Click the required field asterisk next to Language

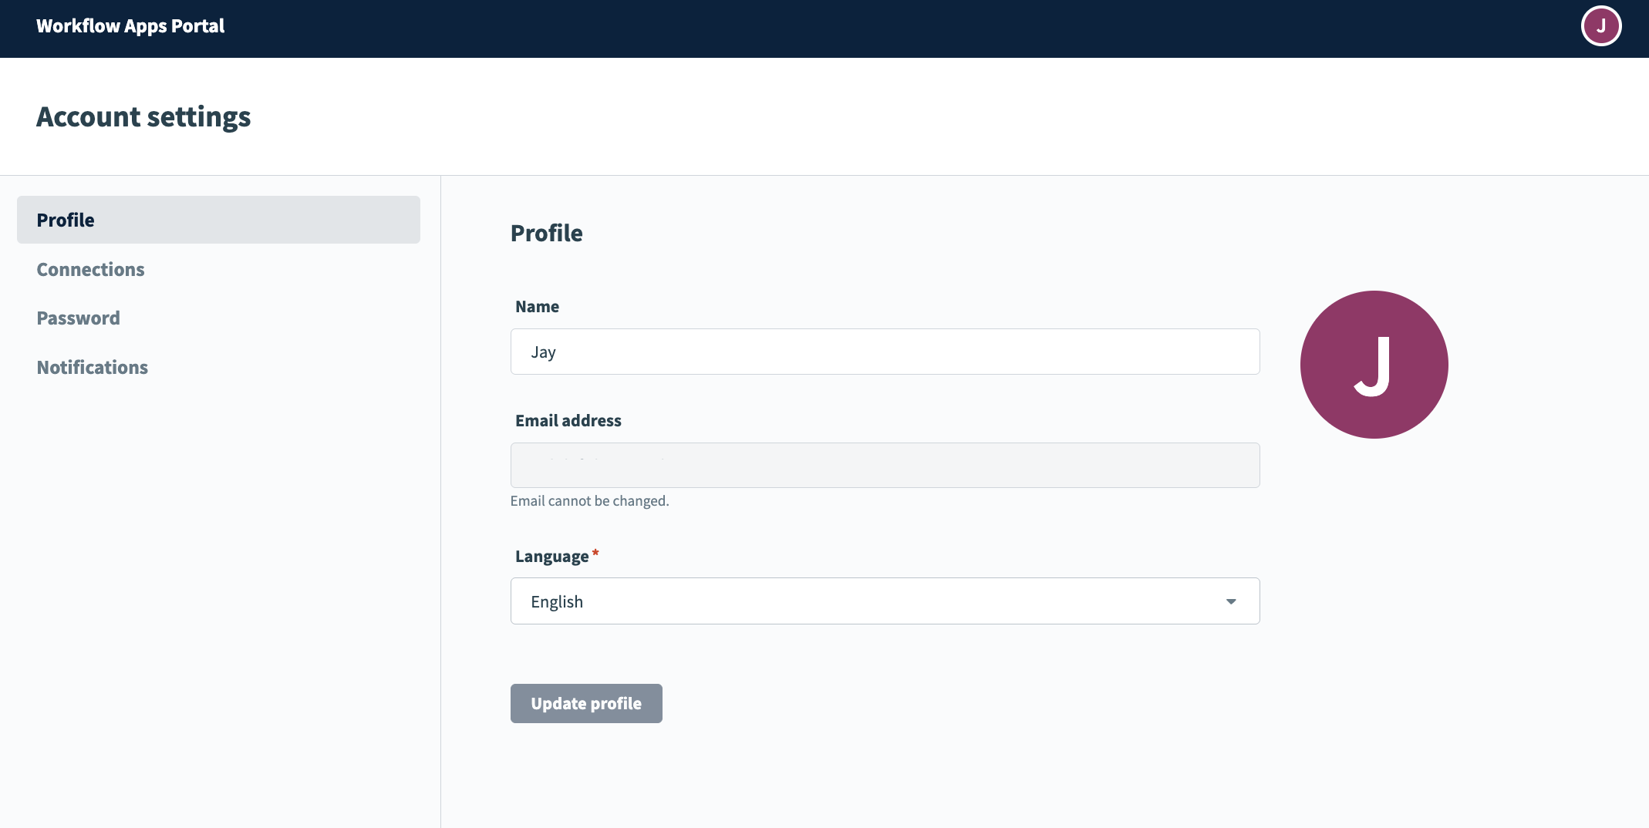595,551
